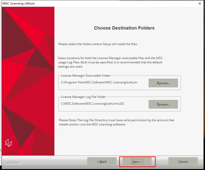Click the MSC Licensing Lithium title bar text
The height and width of the screenshot is (170, 205).
[x=19, y=4]
